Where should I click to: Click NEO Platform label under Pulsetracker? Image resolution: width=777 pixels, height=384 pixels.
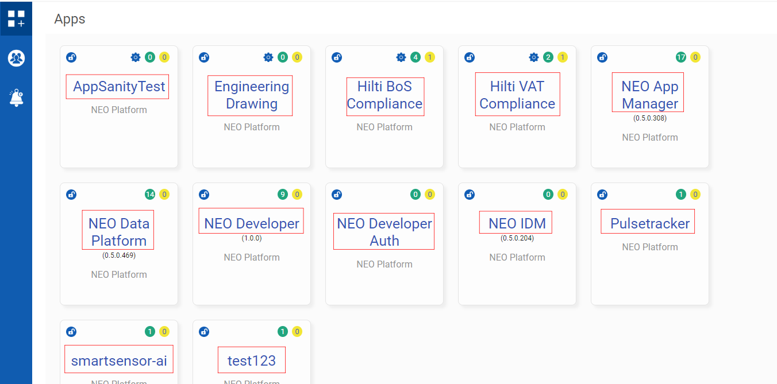pos(650,247)
